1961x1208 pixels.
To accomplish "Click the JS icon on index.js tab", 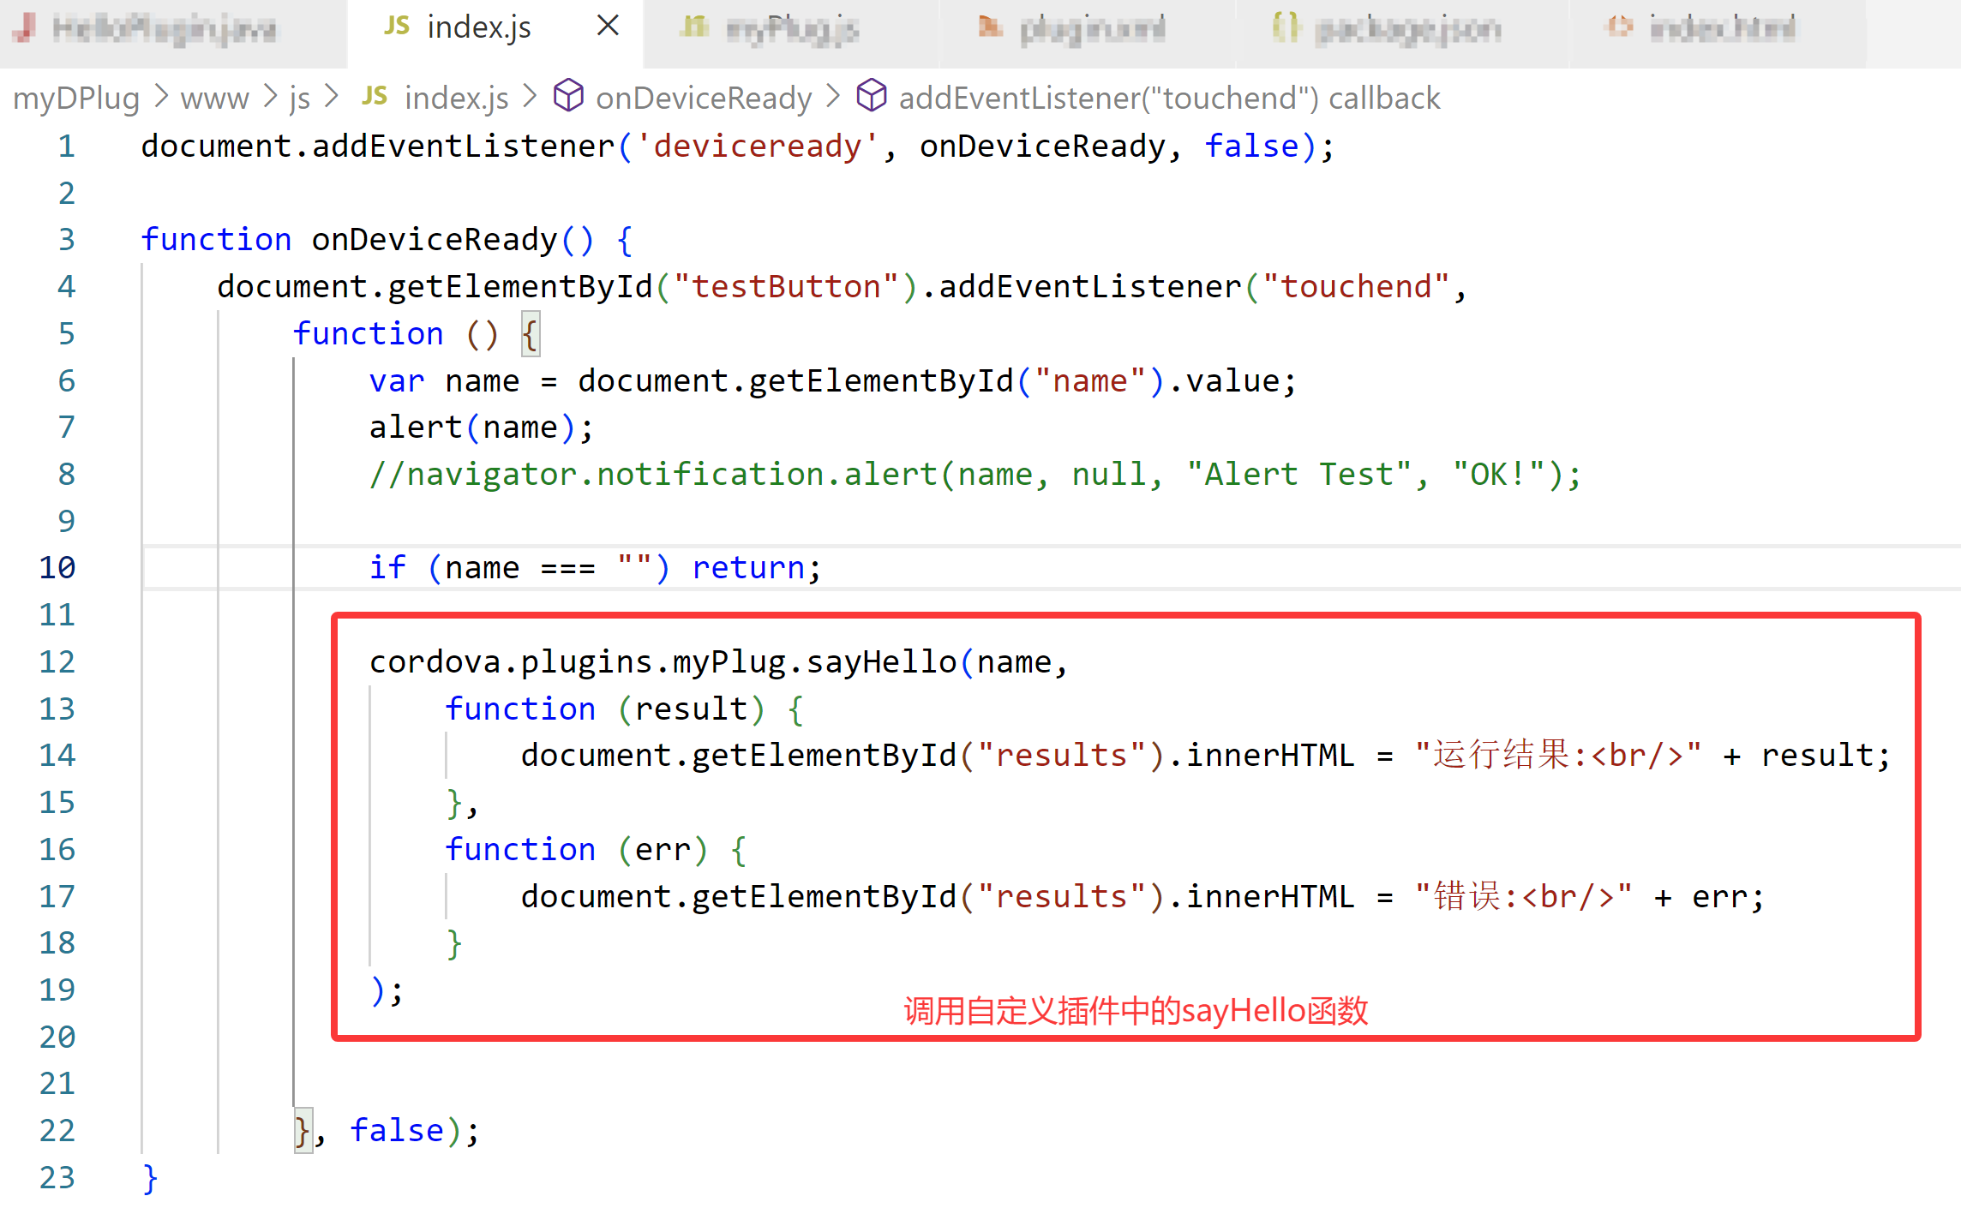I will click(x=396, y=27).
